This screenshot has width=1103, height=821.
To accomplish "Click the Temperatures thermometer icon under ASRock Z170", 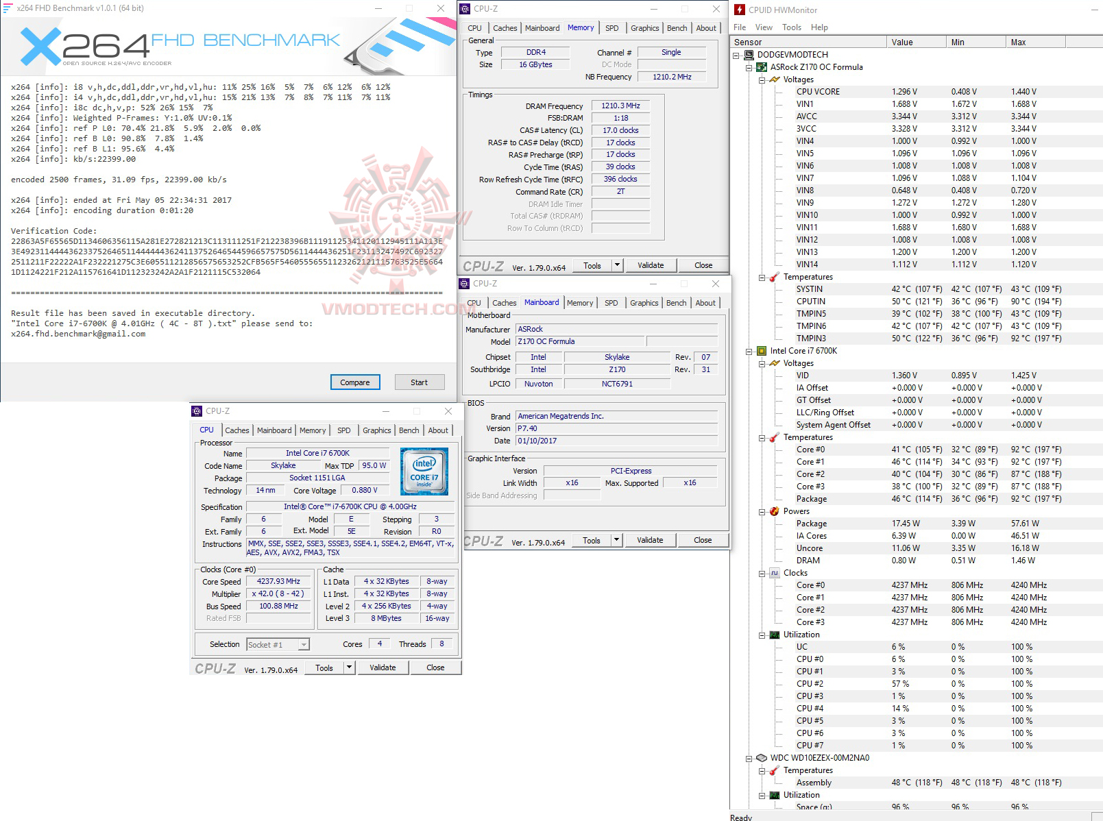I will (x=775, y=277).
